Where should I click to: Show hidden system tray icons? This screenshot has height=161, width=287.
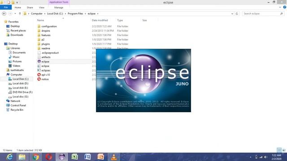[250, 157]
